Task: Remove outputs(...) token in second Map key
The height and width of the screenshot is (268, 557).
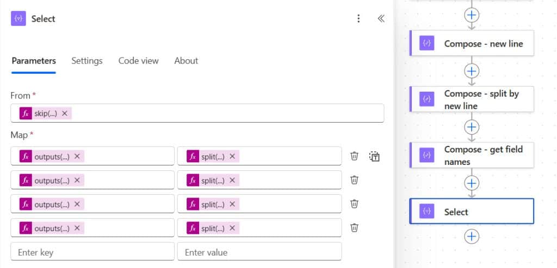Action: click(77, 181)
